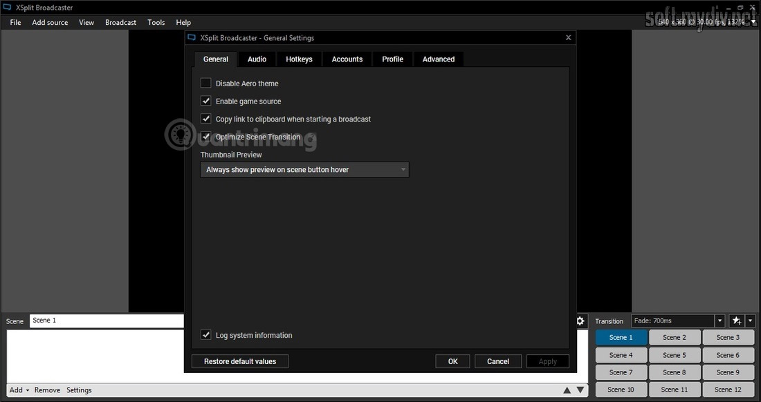This screenshot has height=402, width=761.
Task: Expand the Fade transition dropdown arrow
Action: 719,321
